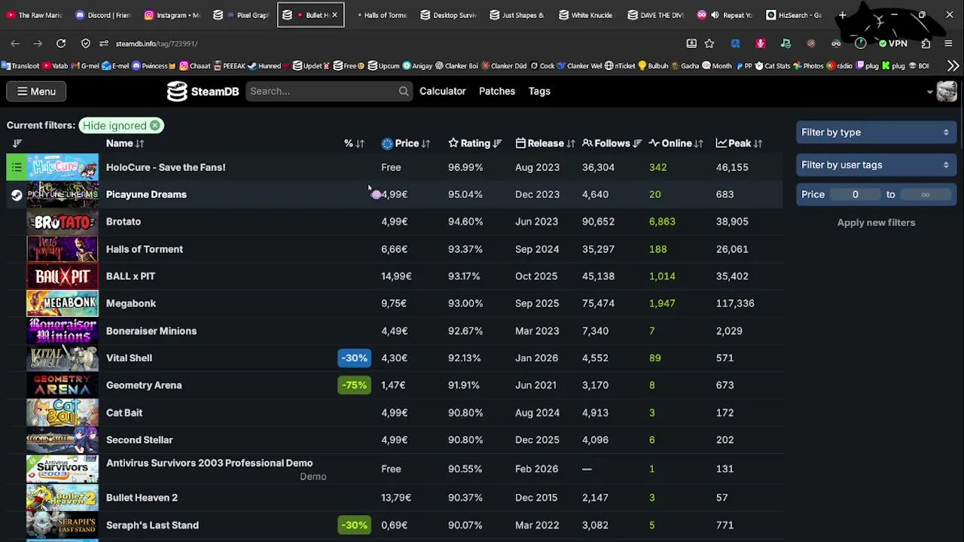Click the green list icon beside HoloCure
The width and height of the screenshot is (964, 542).
click(17, 167)
